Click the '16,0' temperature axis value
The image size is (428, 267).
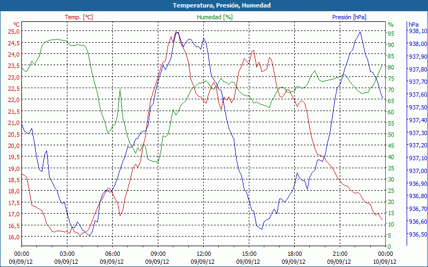pyautogui.click(x=13, y=237)
